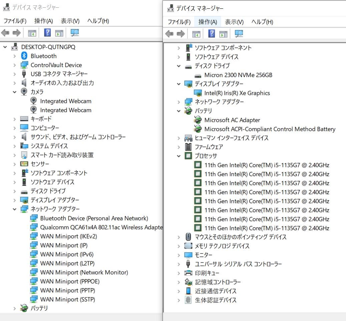Select Intel(R) Iris(R) Xe Graphics

point(237,93)
